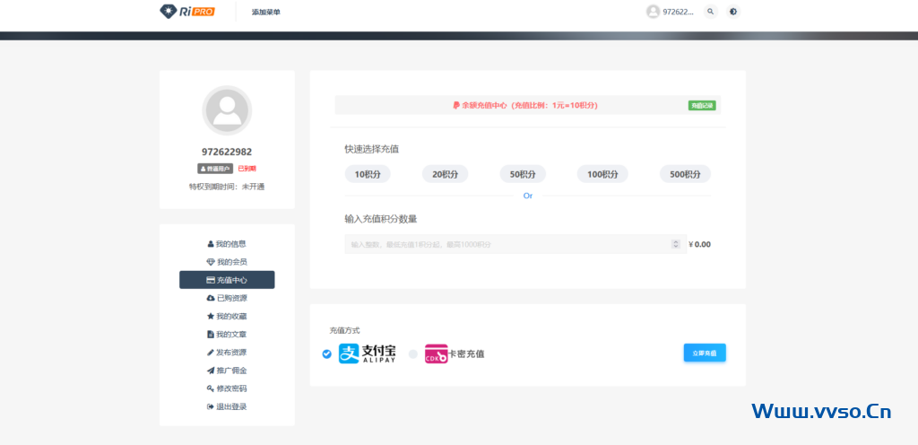Click the large profile avatar picture
Viewport: 918px width, 445px height.
tap(227, 110)
